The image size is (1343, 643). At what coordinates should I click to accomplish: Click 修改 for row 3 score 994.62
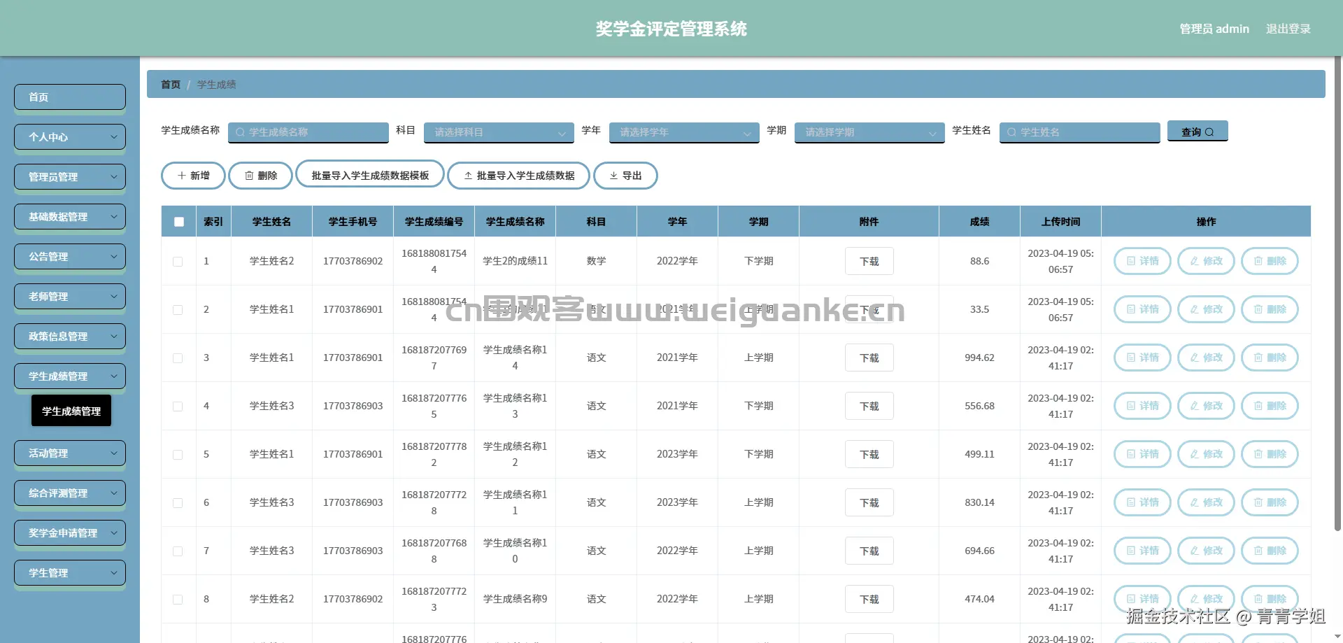click(x=1206, y=358)
